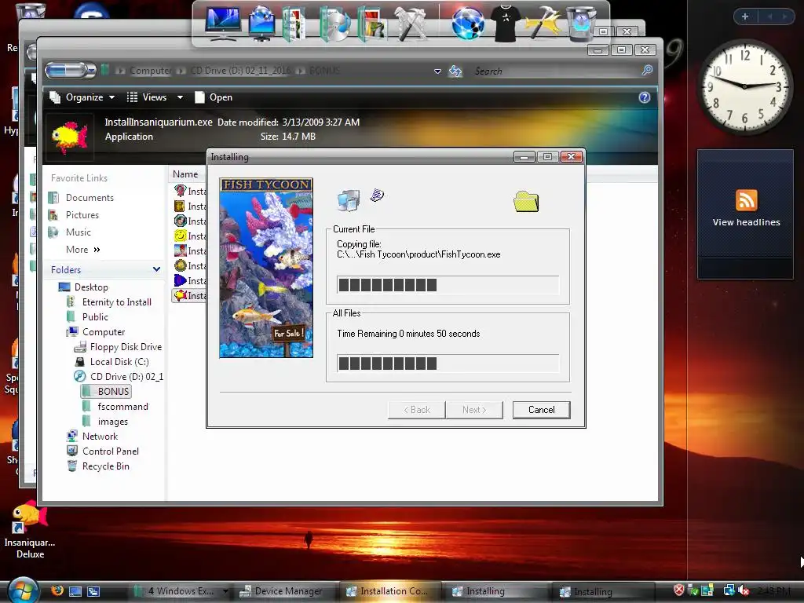Open the black t-shirt dock icon
Screen dimensions: 804x603
pos(506,24)
